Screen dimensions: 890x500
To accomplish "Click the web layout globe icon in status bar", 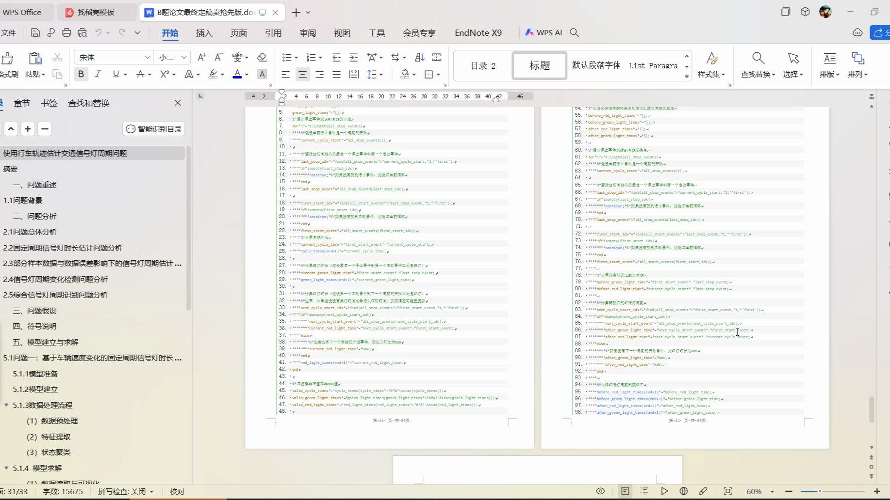I will click(684, 491).
